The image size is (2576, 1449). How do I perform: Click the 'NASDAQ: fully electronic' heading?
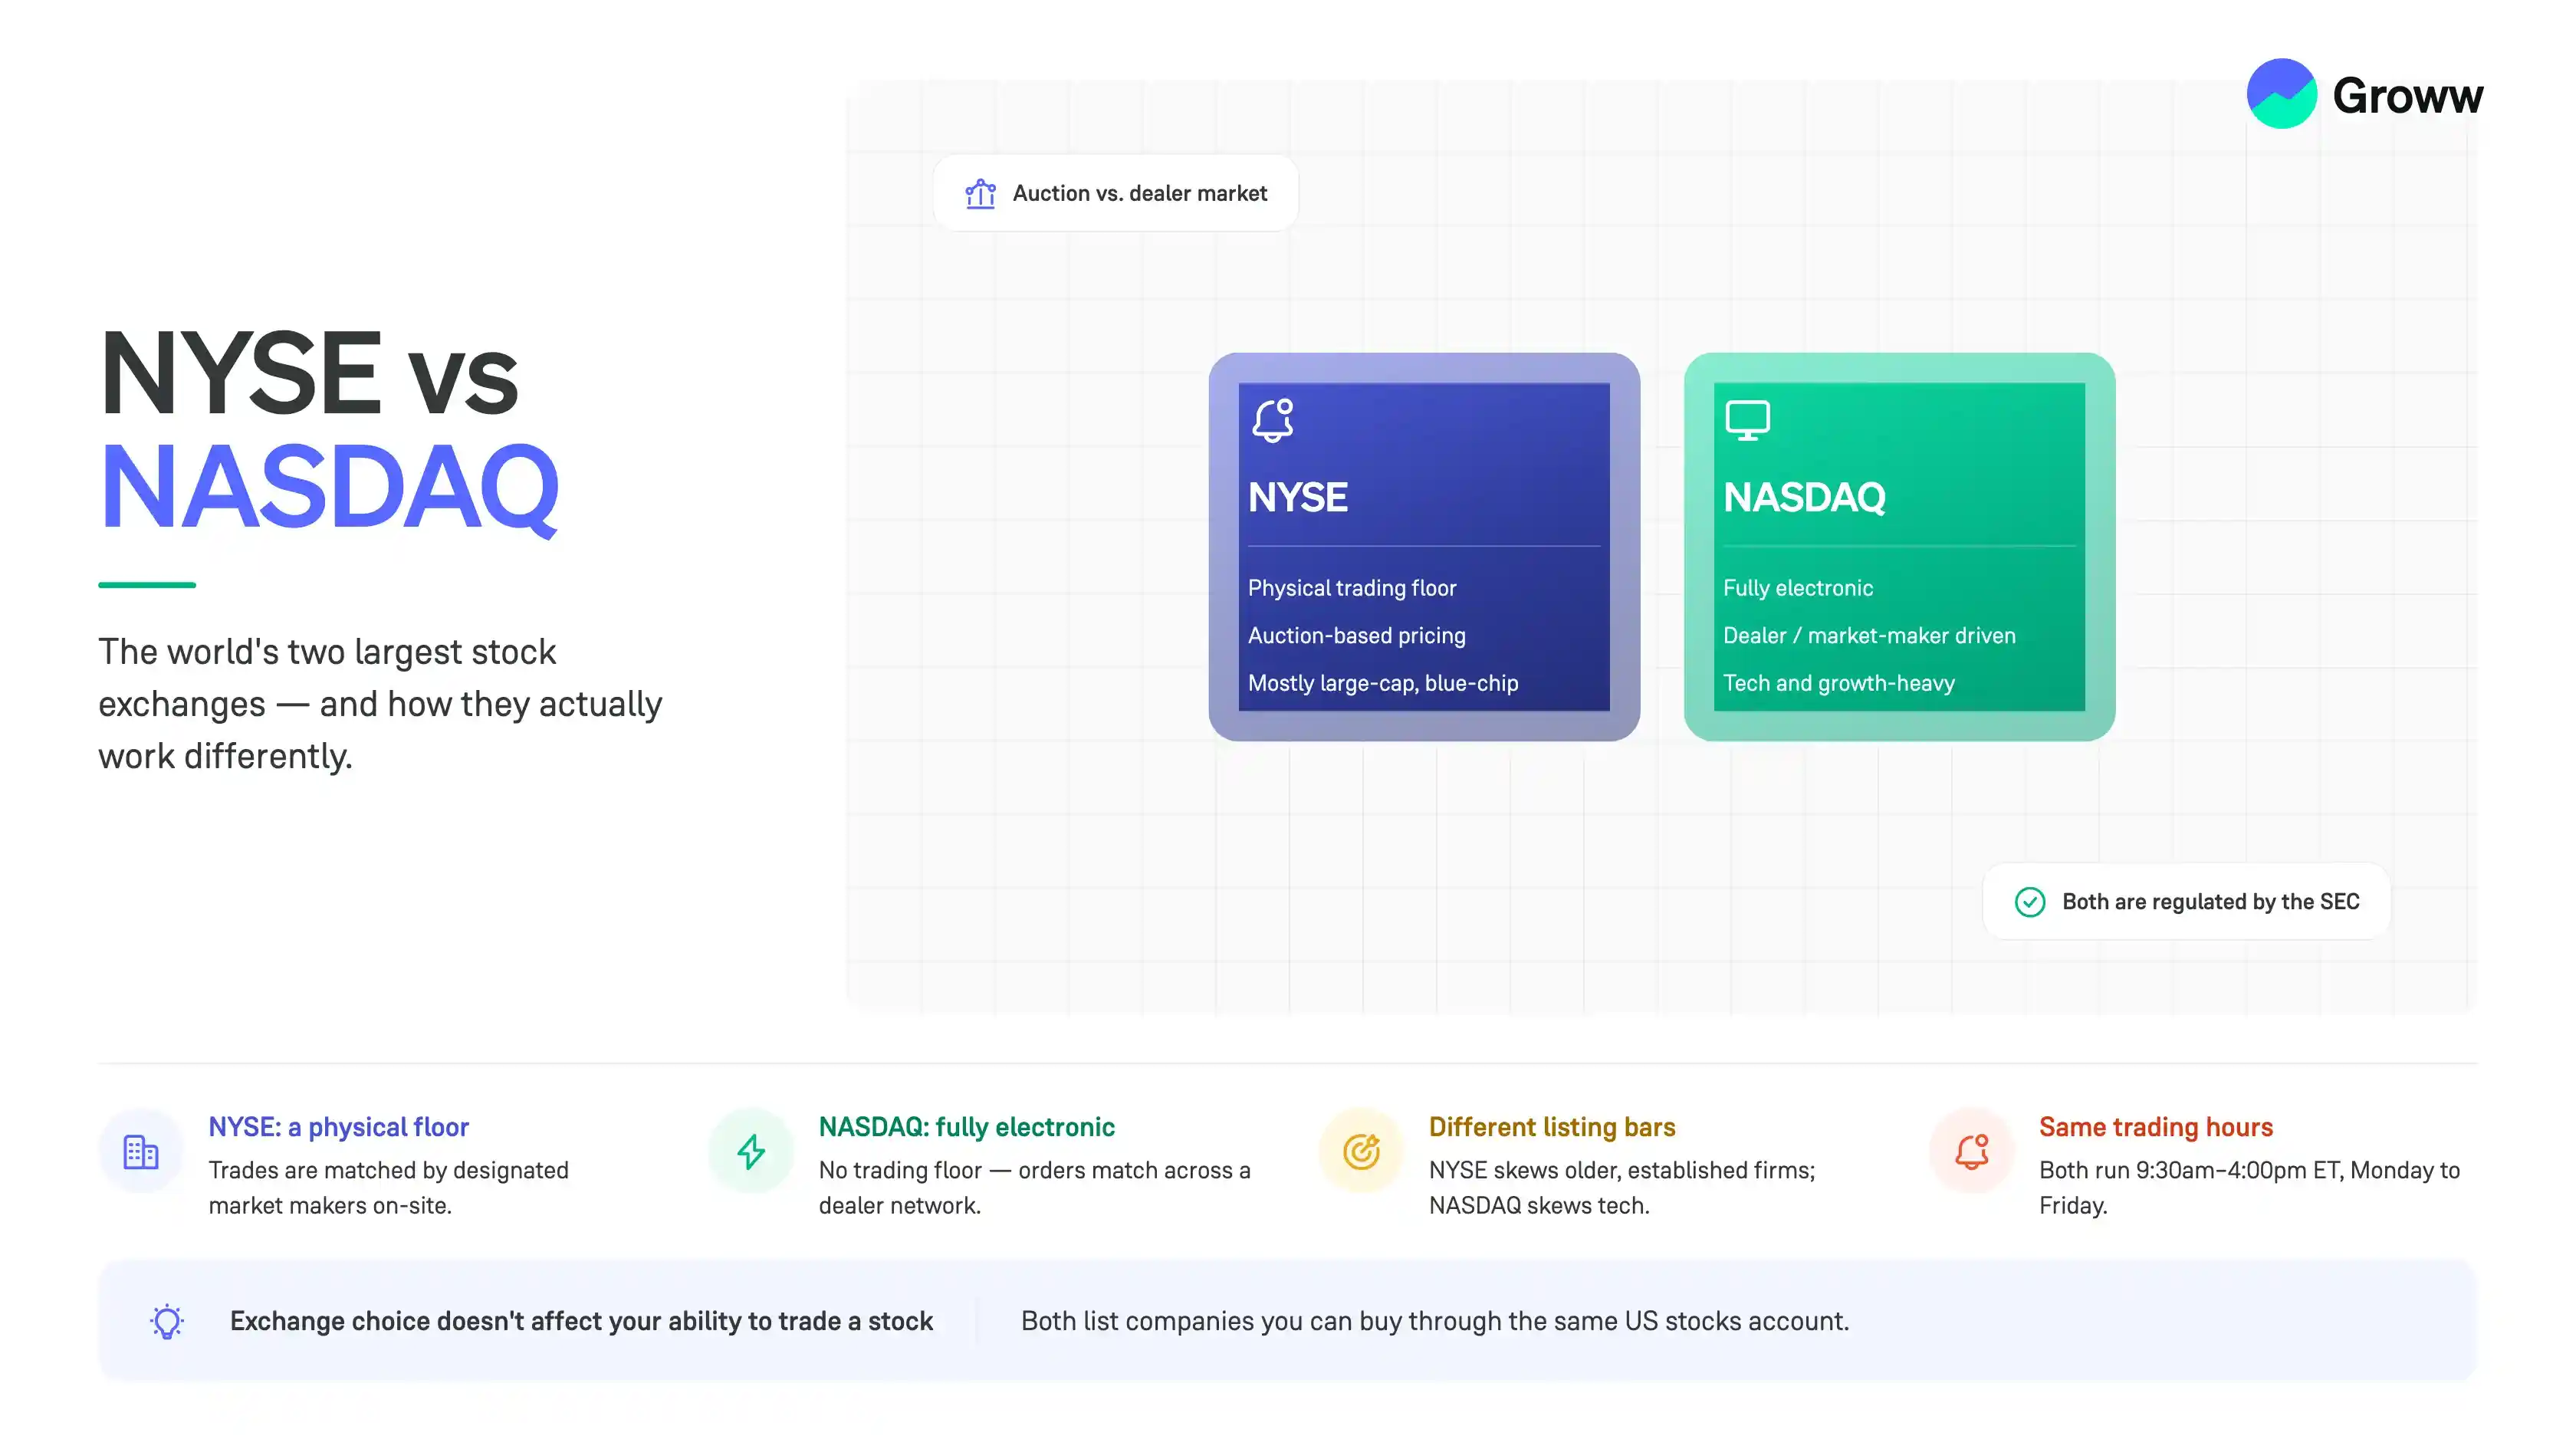point(966,1127)
